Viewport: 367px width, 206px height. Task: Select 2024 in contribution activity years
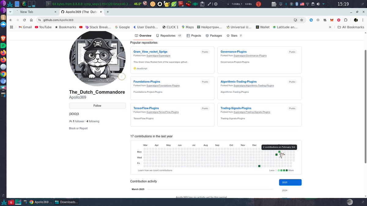pyautogui.click(x=284, y=190)
